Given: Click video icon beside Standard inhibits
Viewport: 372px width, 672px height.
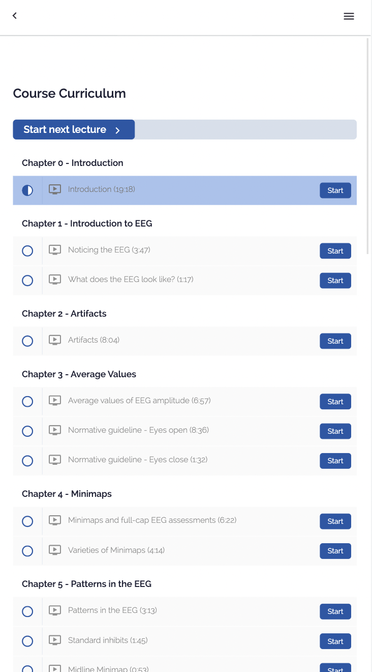Looking at the screenshot, I should pyautogui.click(x=55, y=640).
